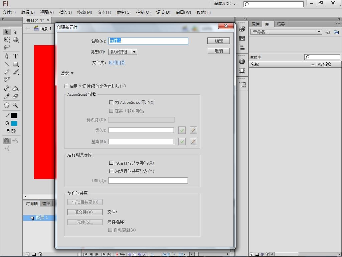
Task: Select the Text tool
Action: click(15, 56)
